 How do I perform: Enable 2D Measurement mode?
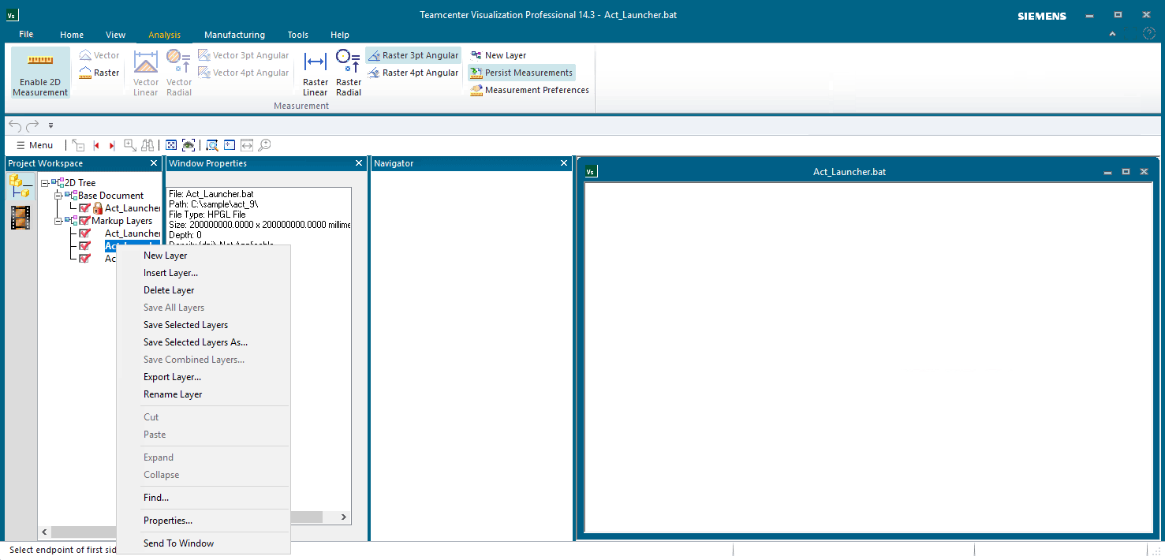tap(39, 71)
